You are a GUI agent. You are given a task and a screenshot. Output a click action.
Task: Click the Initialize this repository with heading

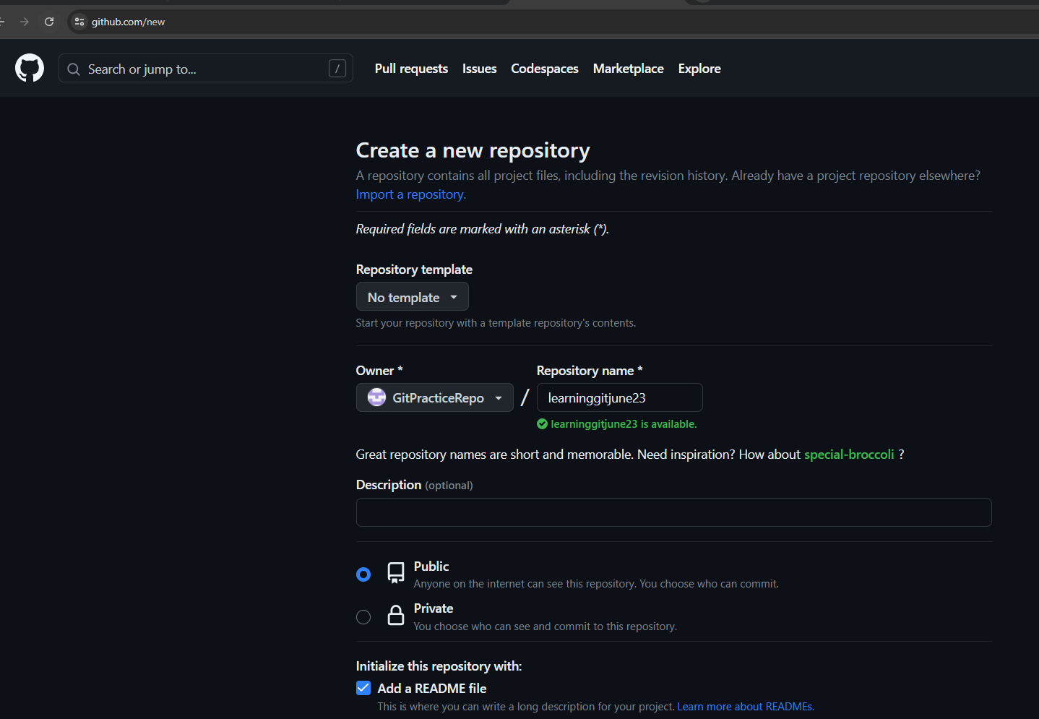(x=439, y=666)
